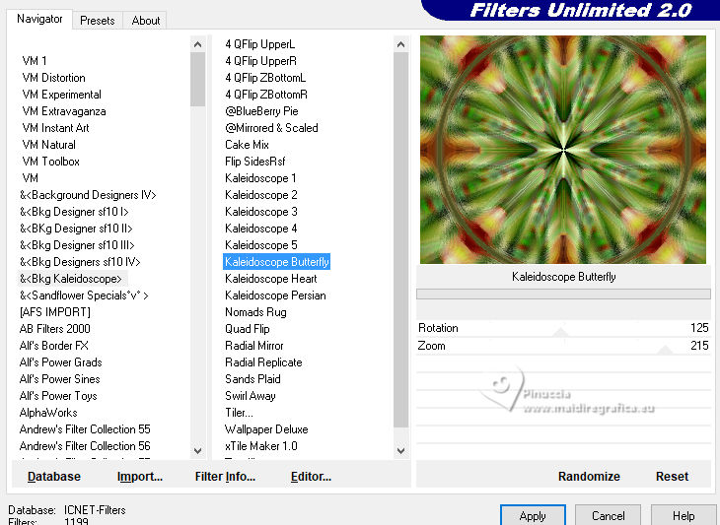The height and width of the screenshot is (525, 720).
Task: Select Andrew's Filter Collection 56
Action: point(85,446)
